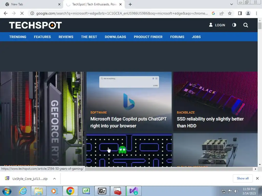Go back using the browser back arrow
262x196 pixels.
(6, 13)
